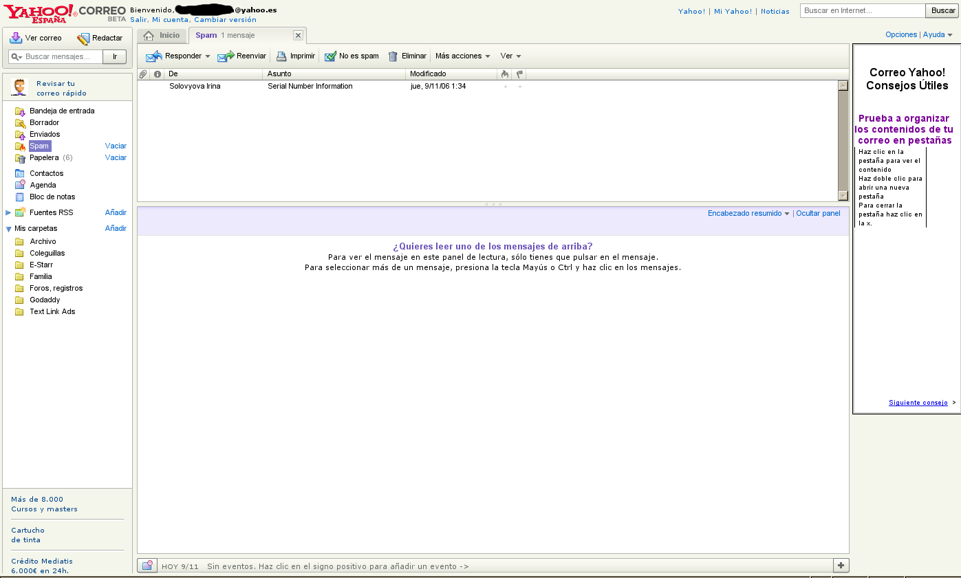Open the Responder dropdown arrow
Screen dimensions: 961x578
click(x=208, y=56)
